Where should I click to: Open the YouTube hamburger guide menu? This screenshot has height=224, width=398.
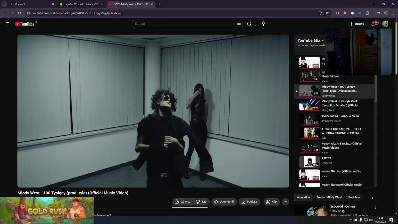click(7, 24)
